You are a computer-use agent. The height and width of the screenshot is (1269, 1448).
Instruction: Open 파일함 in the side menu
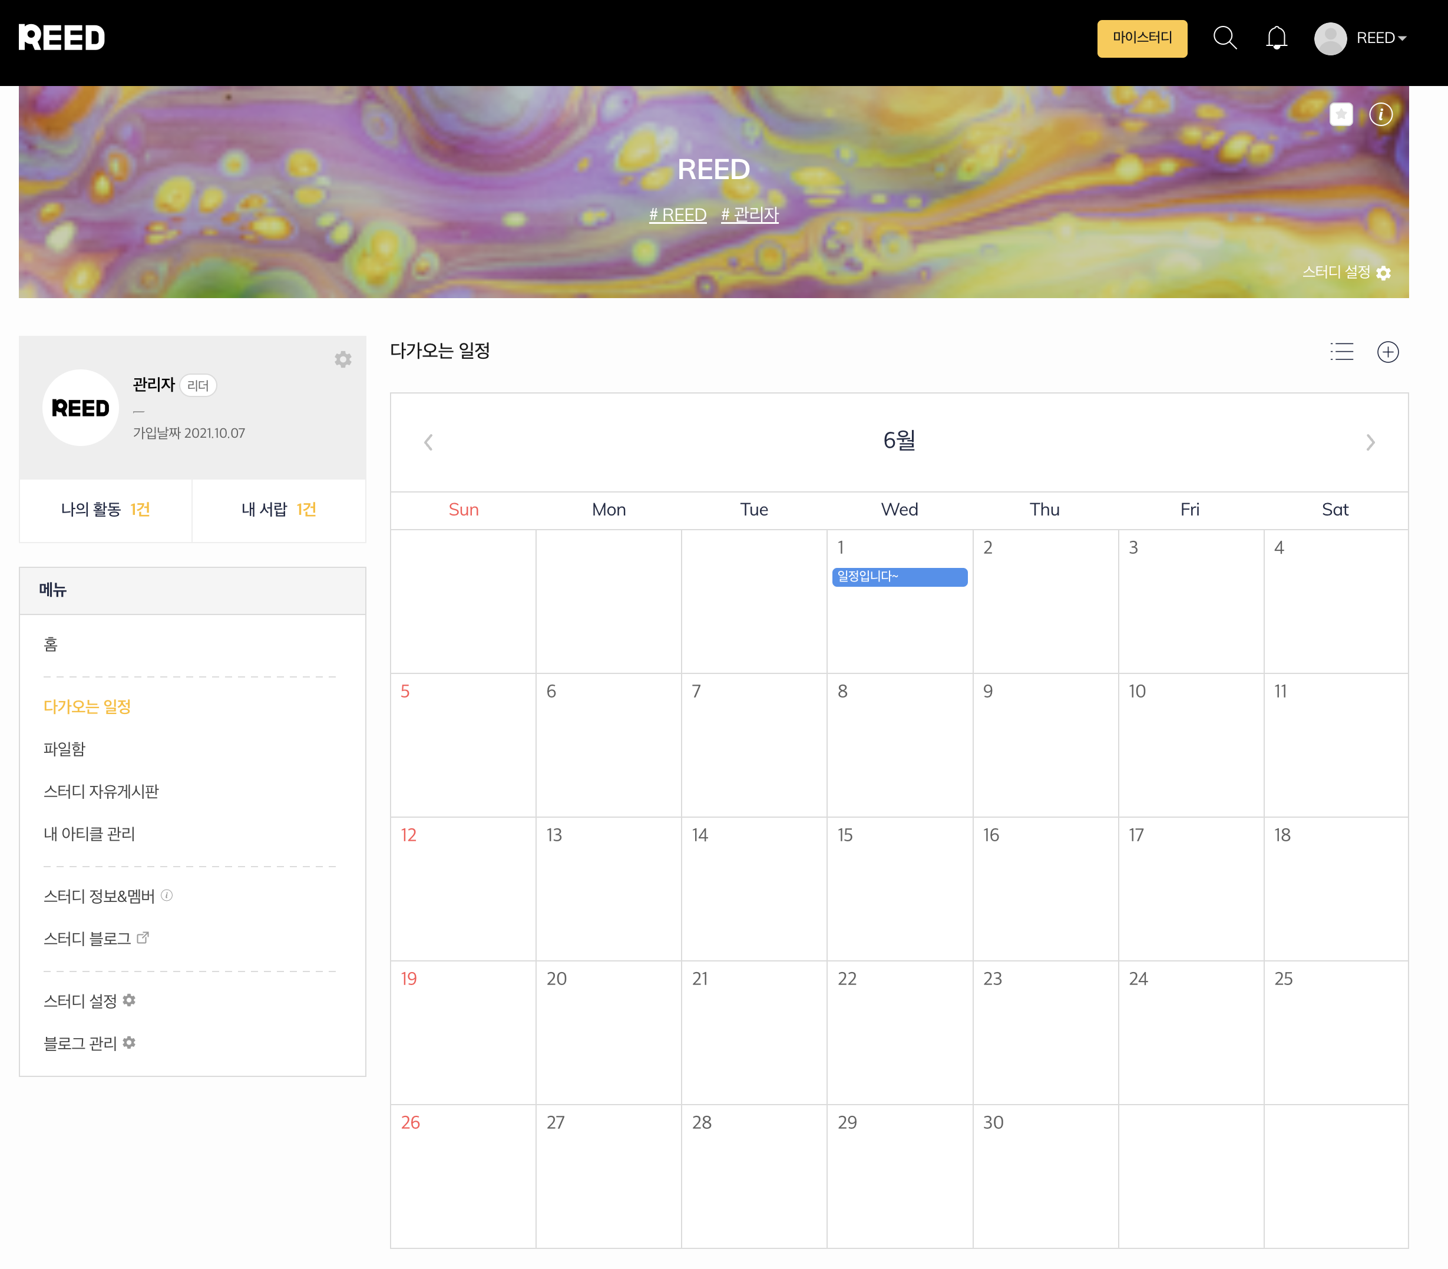(64, 749)
